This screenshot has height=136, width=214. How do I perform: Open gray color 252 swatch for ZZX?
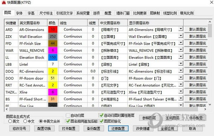[x=53, y=37]
